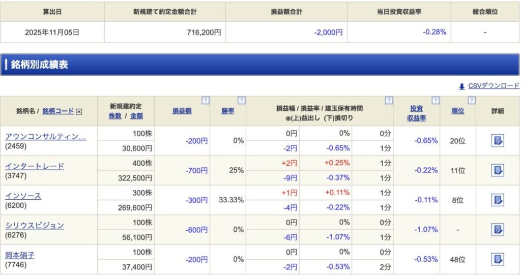Sort by the 勝率 column header
Viewport: 521px width, 276px height.
pyautogui.click(x=227, y=111)
